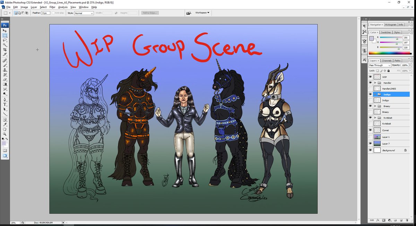Show the HandlerLINES layer
This screenshot has height=226, width=416.
click(370, 88)
